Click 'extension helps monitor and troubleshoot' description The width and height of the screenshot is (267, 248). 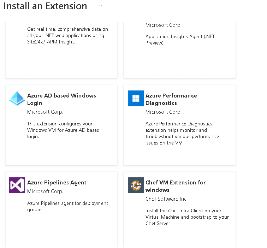(182, 133)
